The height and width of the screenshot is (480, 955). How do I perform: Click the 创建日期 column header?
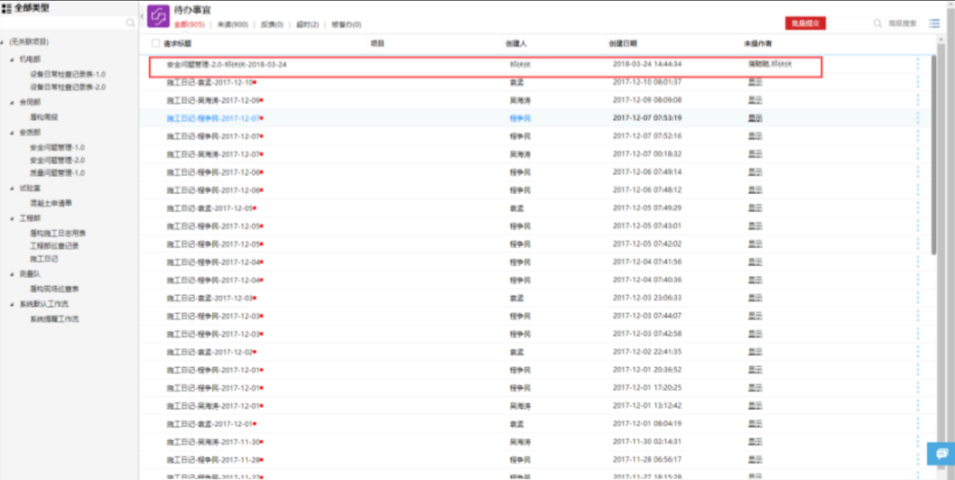pos(623,44)
